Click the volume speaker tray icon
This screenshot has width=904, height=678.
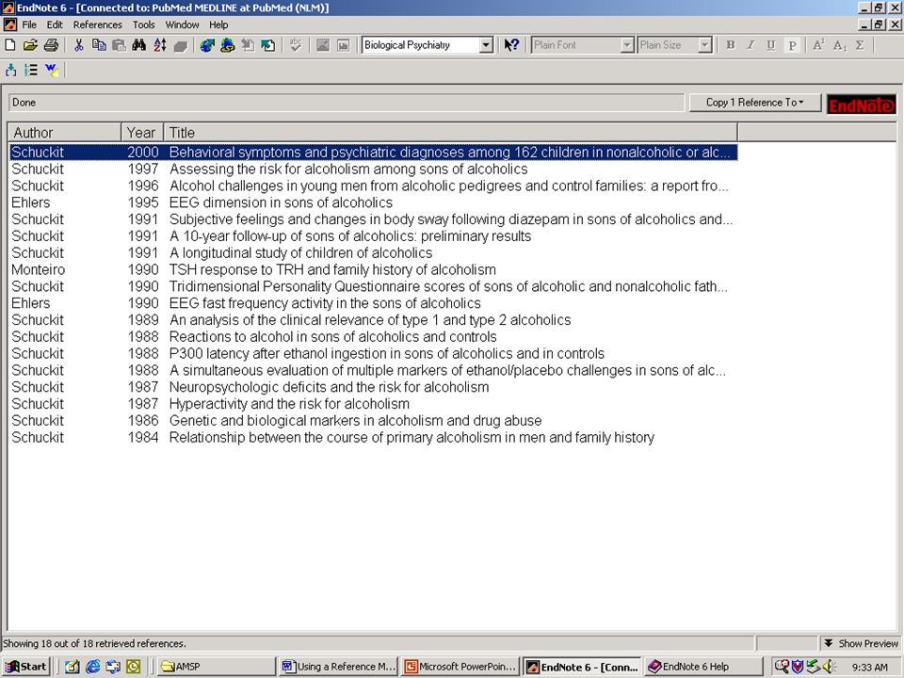pyautogui.click(x=829, y=667)
